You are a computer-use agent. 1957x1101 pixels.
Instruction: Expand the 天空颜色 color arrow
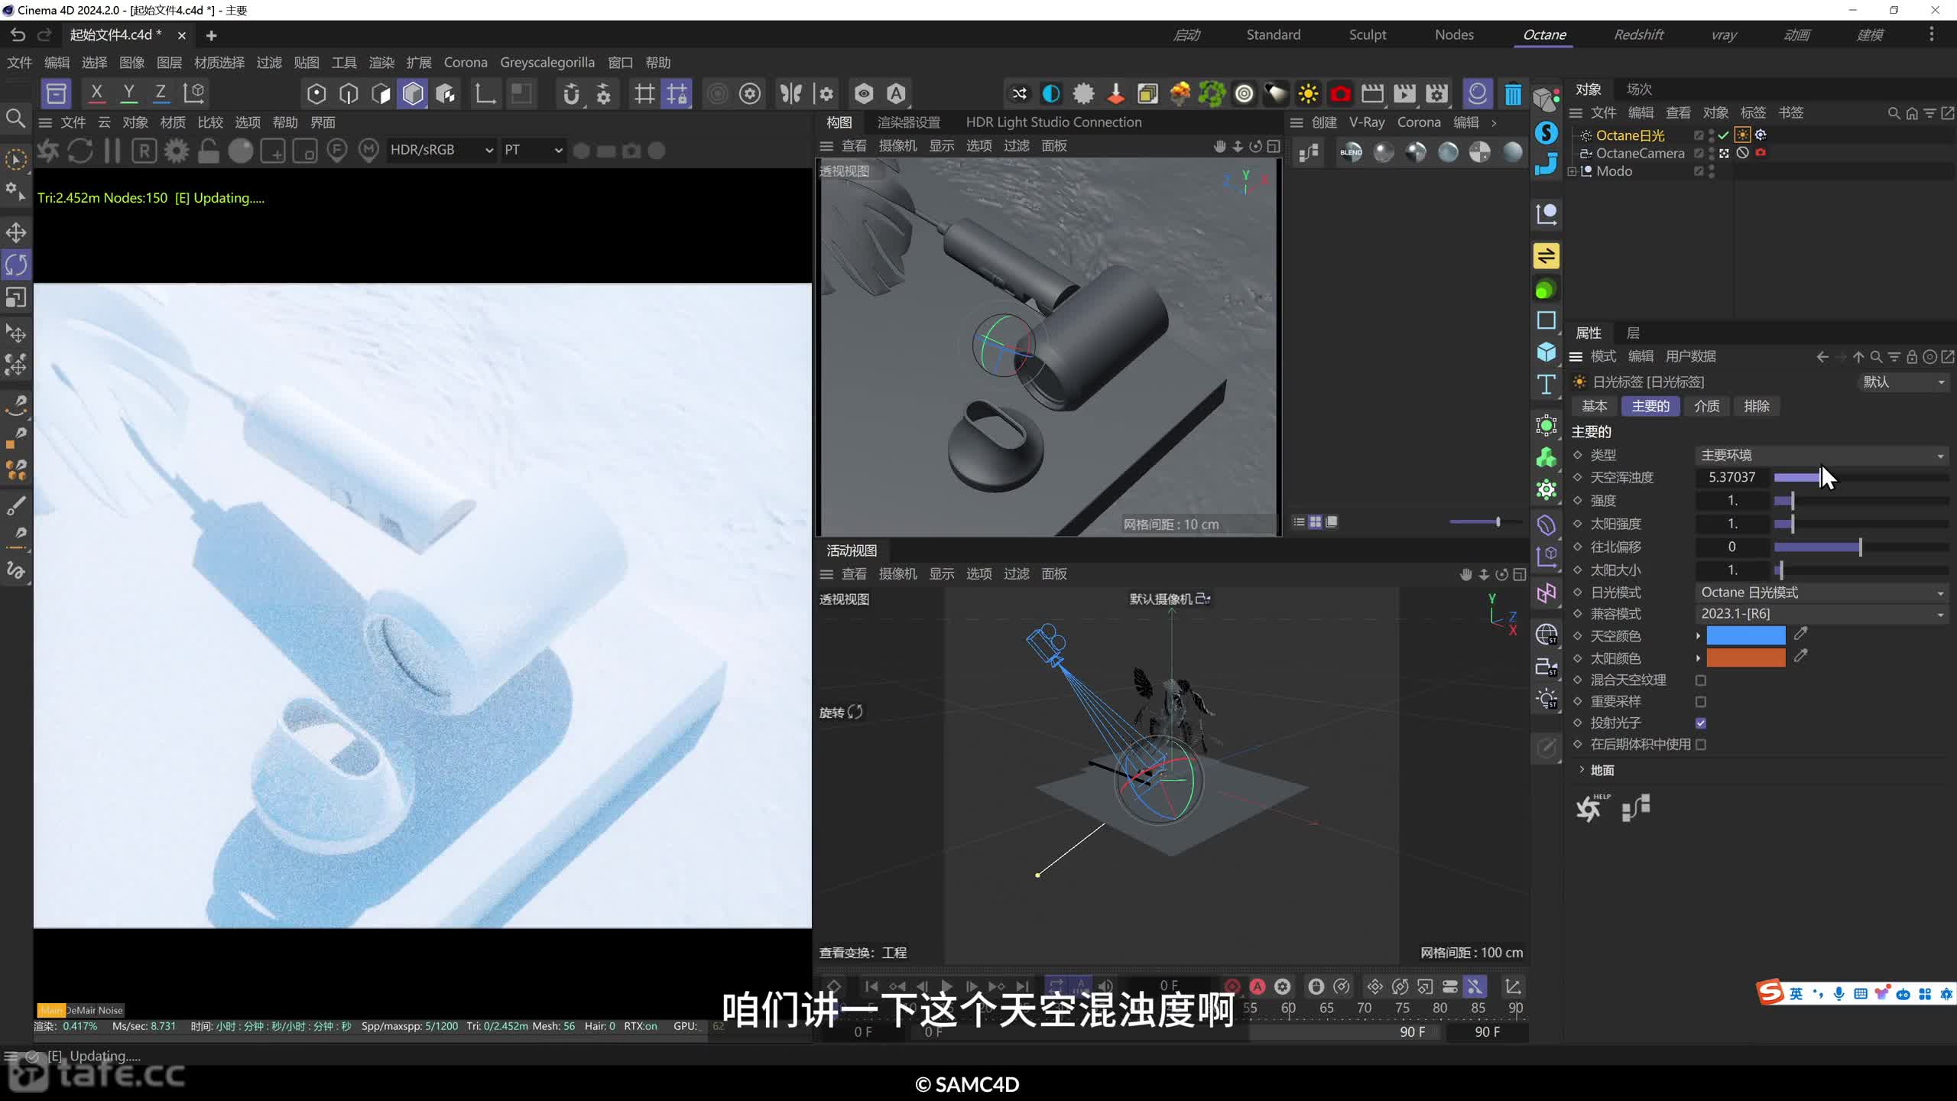click(1698, 635)
